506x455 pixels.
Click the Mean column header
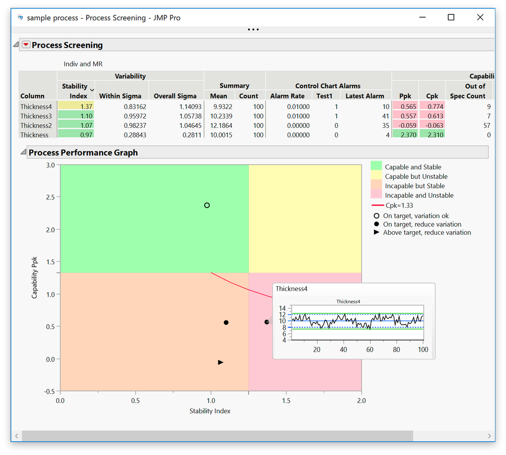[218, 96]
